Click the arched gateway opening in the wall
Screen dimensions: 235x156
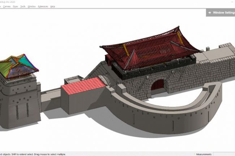157,86
